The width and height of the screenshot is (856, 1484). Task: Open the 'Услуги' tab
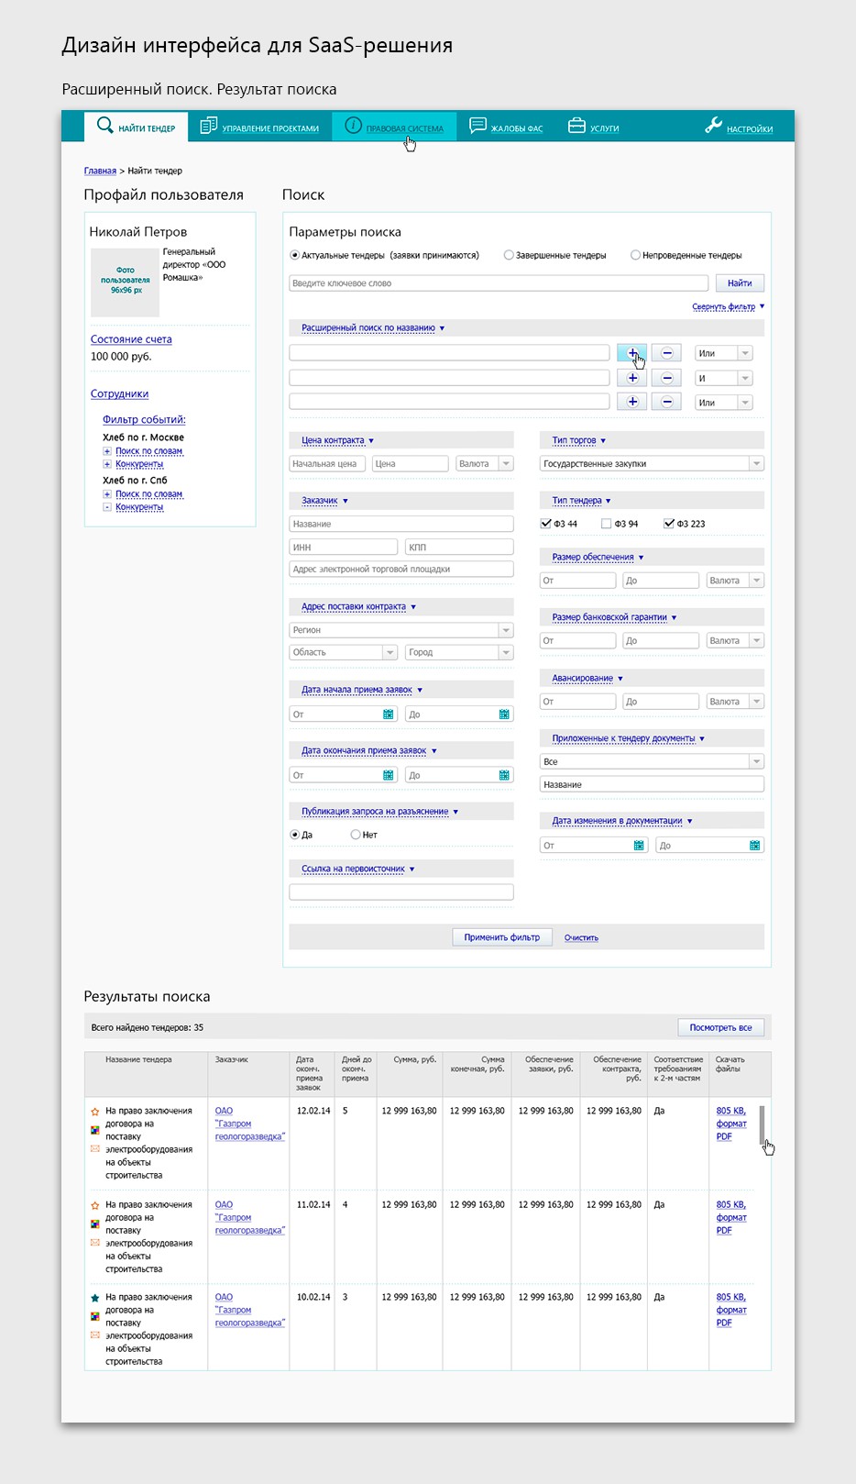coord(593,127)
